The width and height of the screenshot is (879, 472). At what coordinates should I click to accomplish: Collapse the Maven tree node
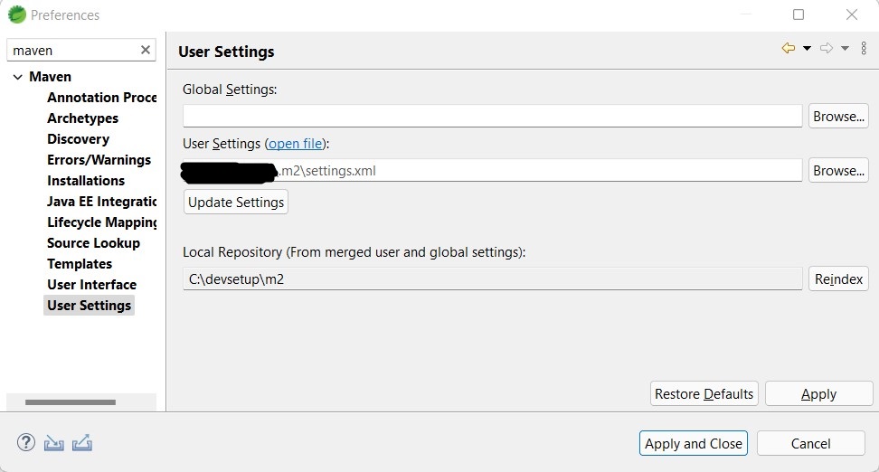(17, 78)
